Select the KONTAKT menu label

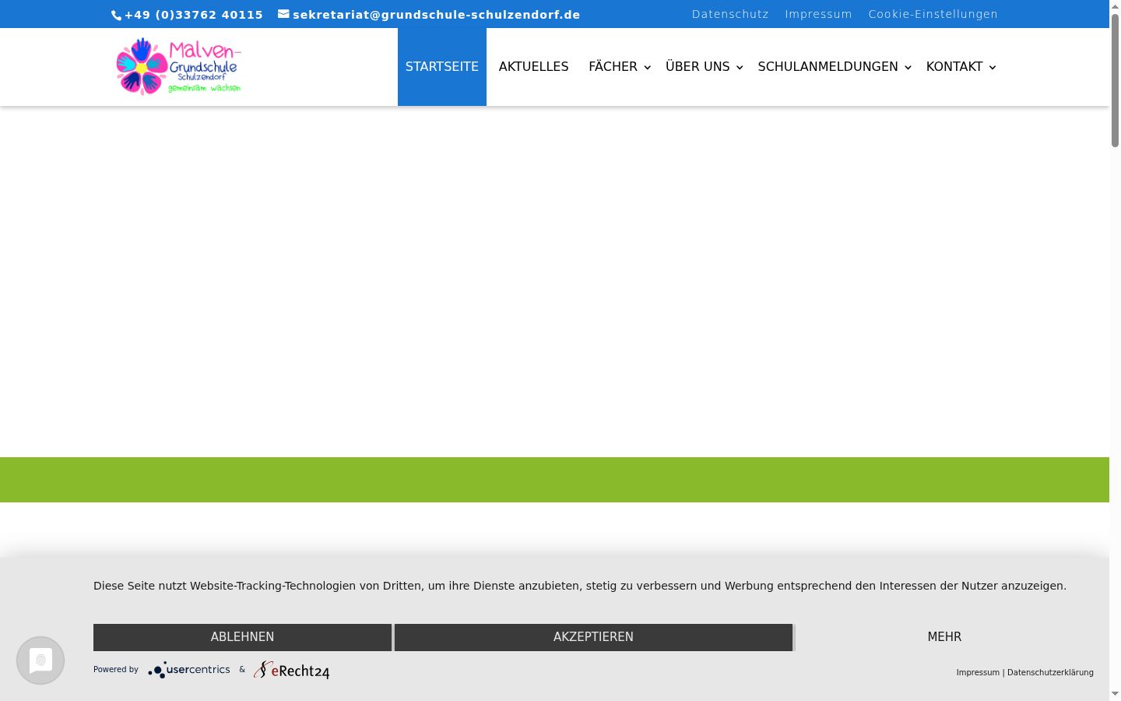coord(954,67)
